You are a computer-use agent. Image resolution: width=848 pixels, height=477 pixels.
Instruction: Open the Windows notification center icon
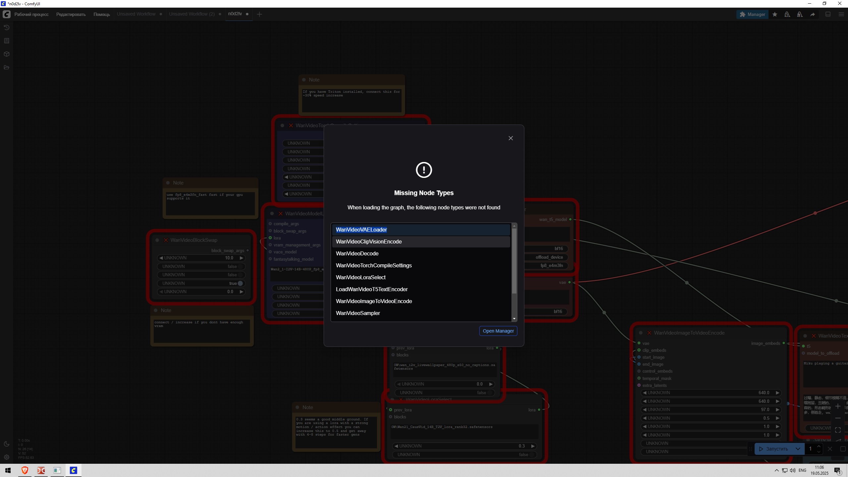pyautogui.click(x=838, y=470)
